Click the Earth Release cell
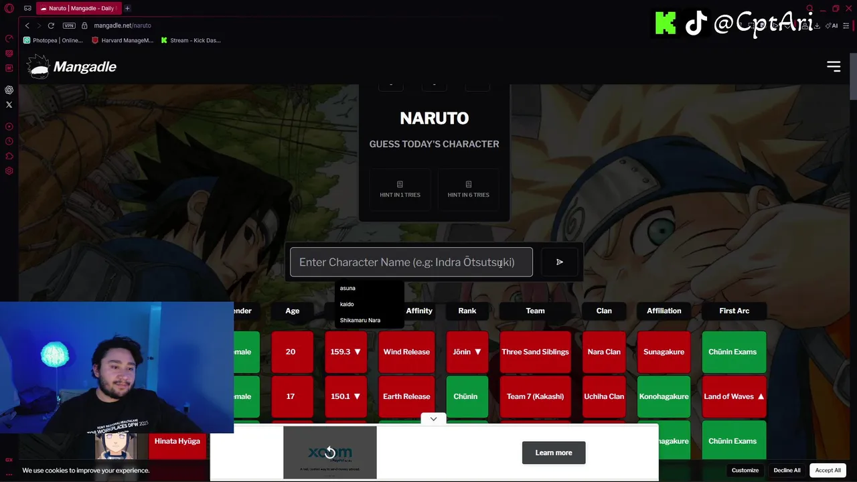The height and width of the screenshot is (482, 857). pos(406,396)
